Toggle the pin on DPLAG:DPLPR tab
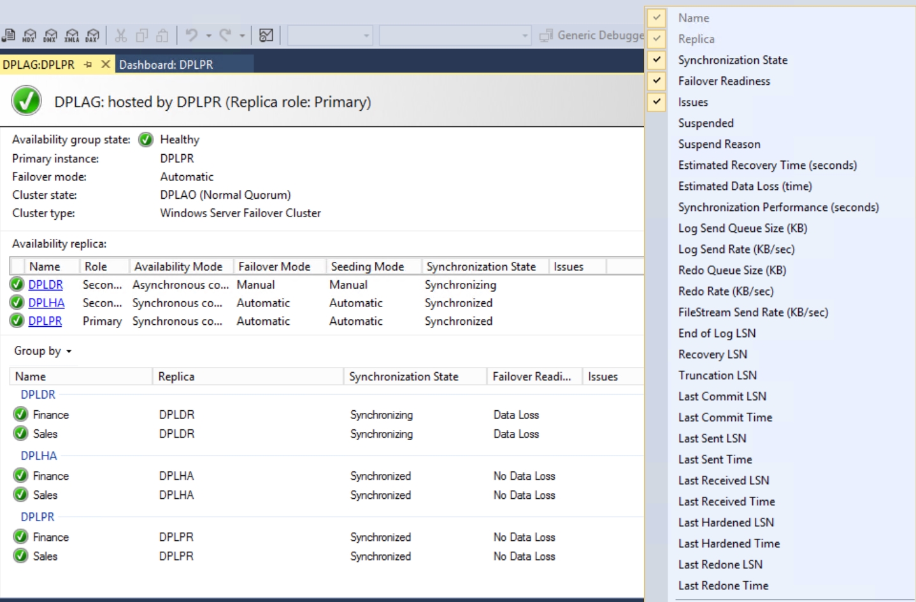 (88, 64)
